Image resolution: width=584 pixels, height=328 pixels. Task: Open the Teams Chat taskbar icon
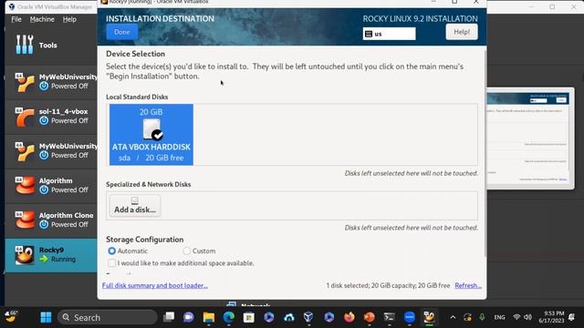pyautogui.click(x=189, y=317)
